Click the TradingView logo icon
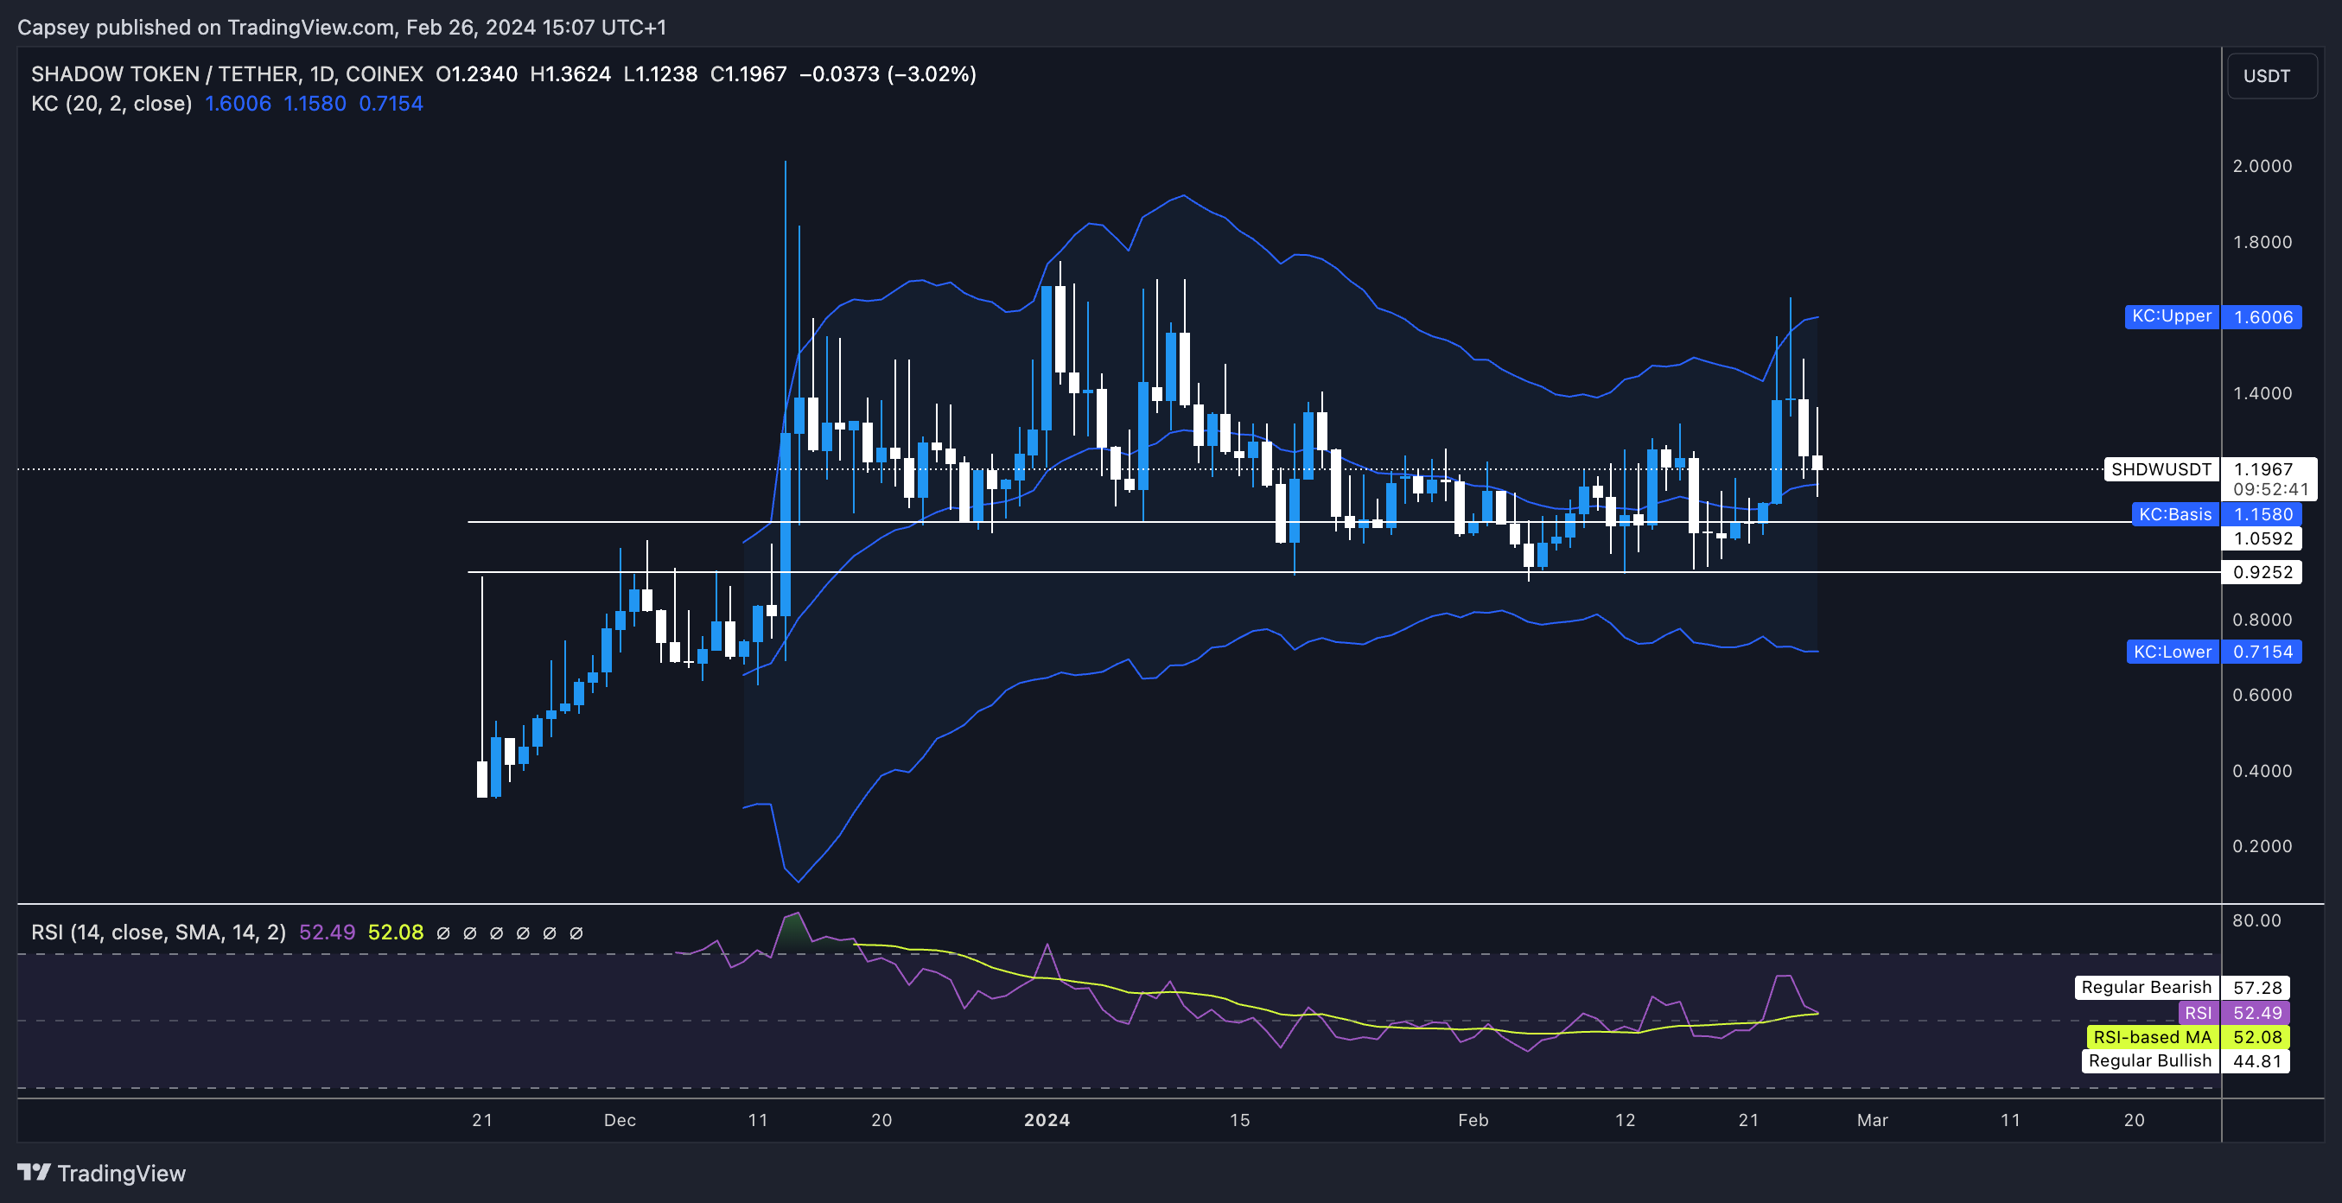This screenshot has height=1203, width=2342. tap(35, 1172)
